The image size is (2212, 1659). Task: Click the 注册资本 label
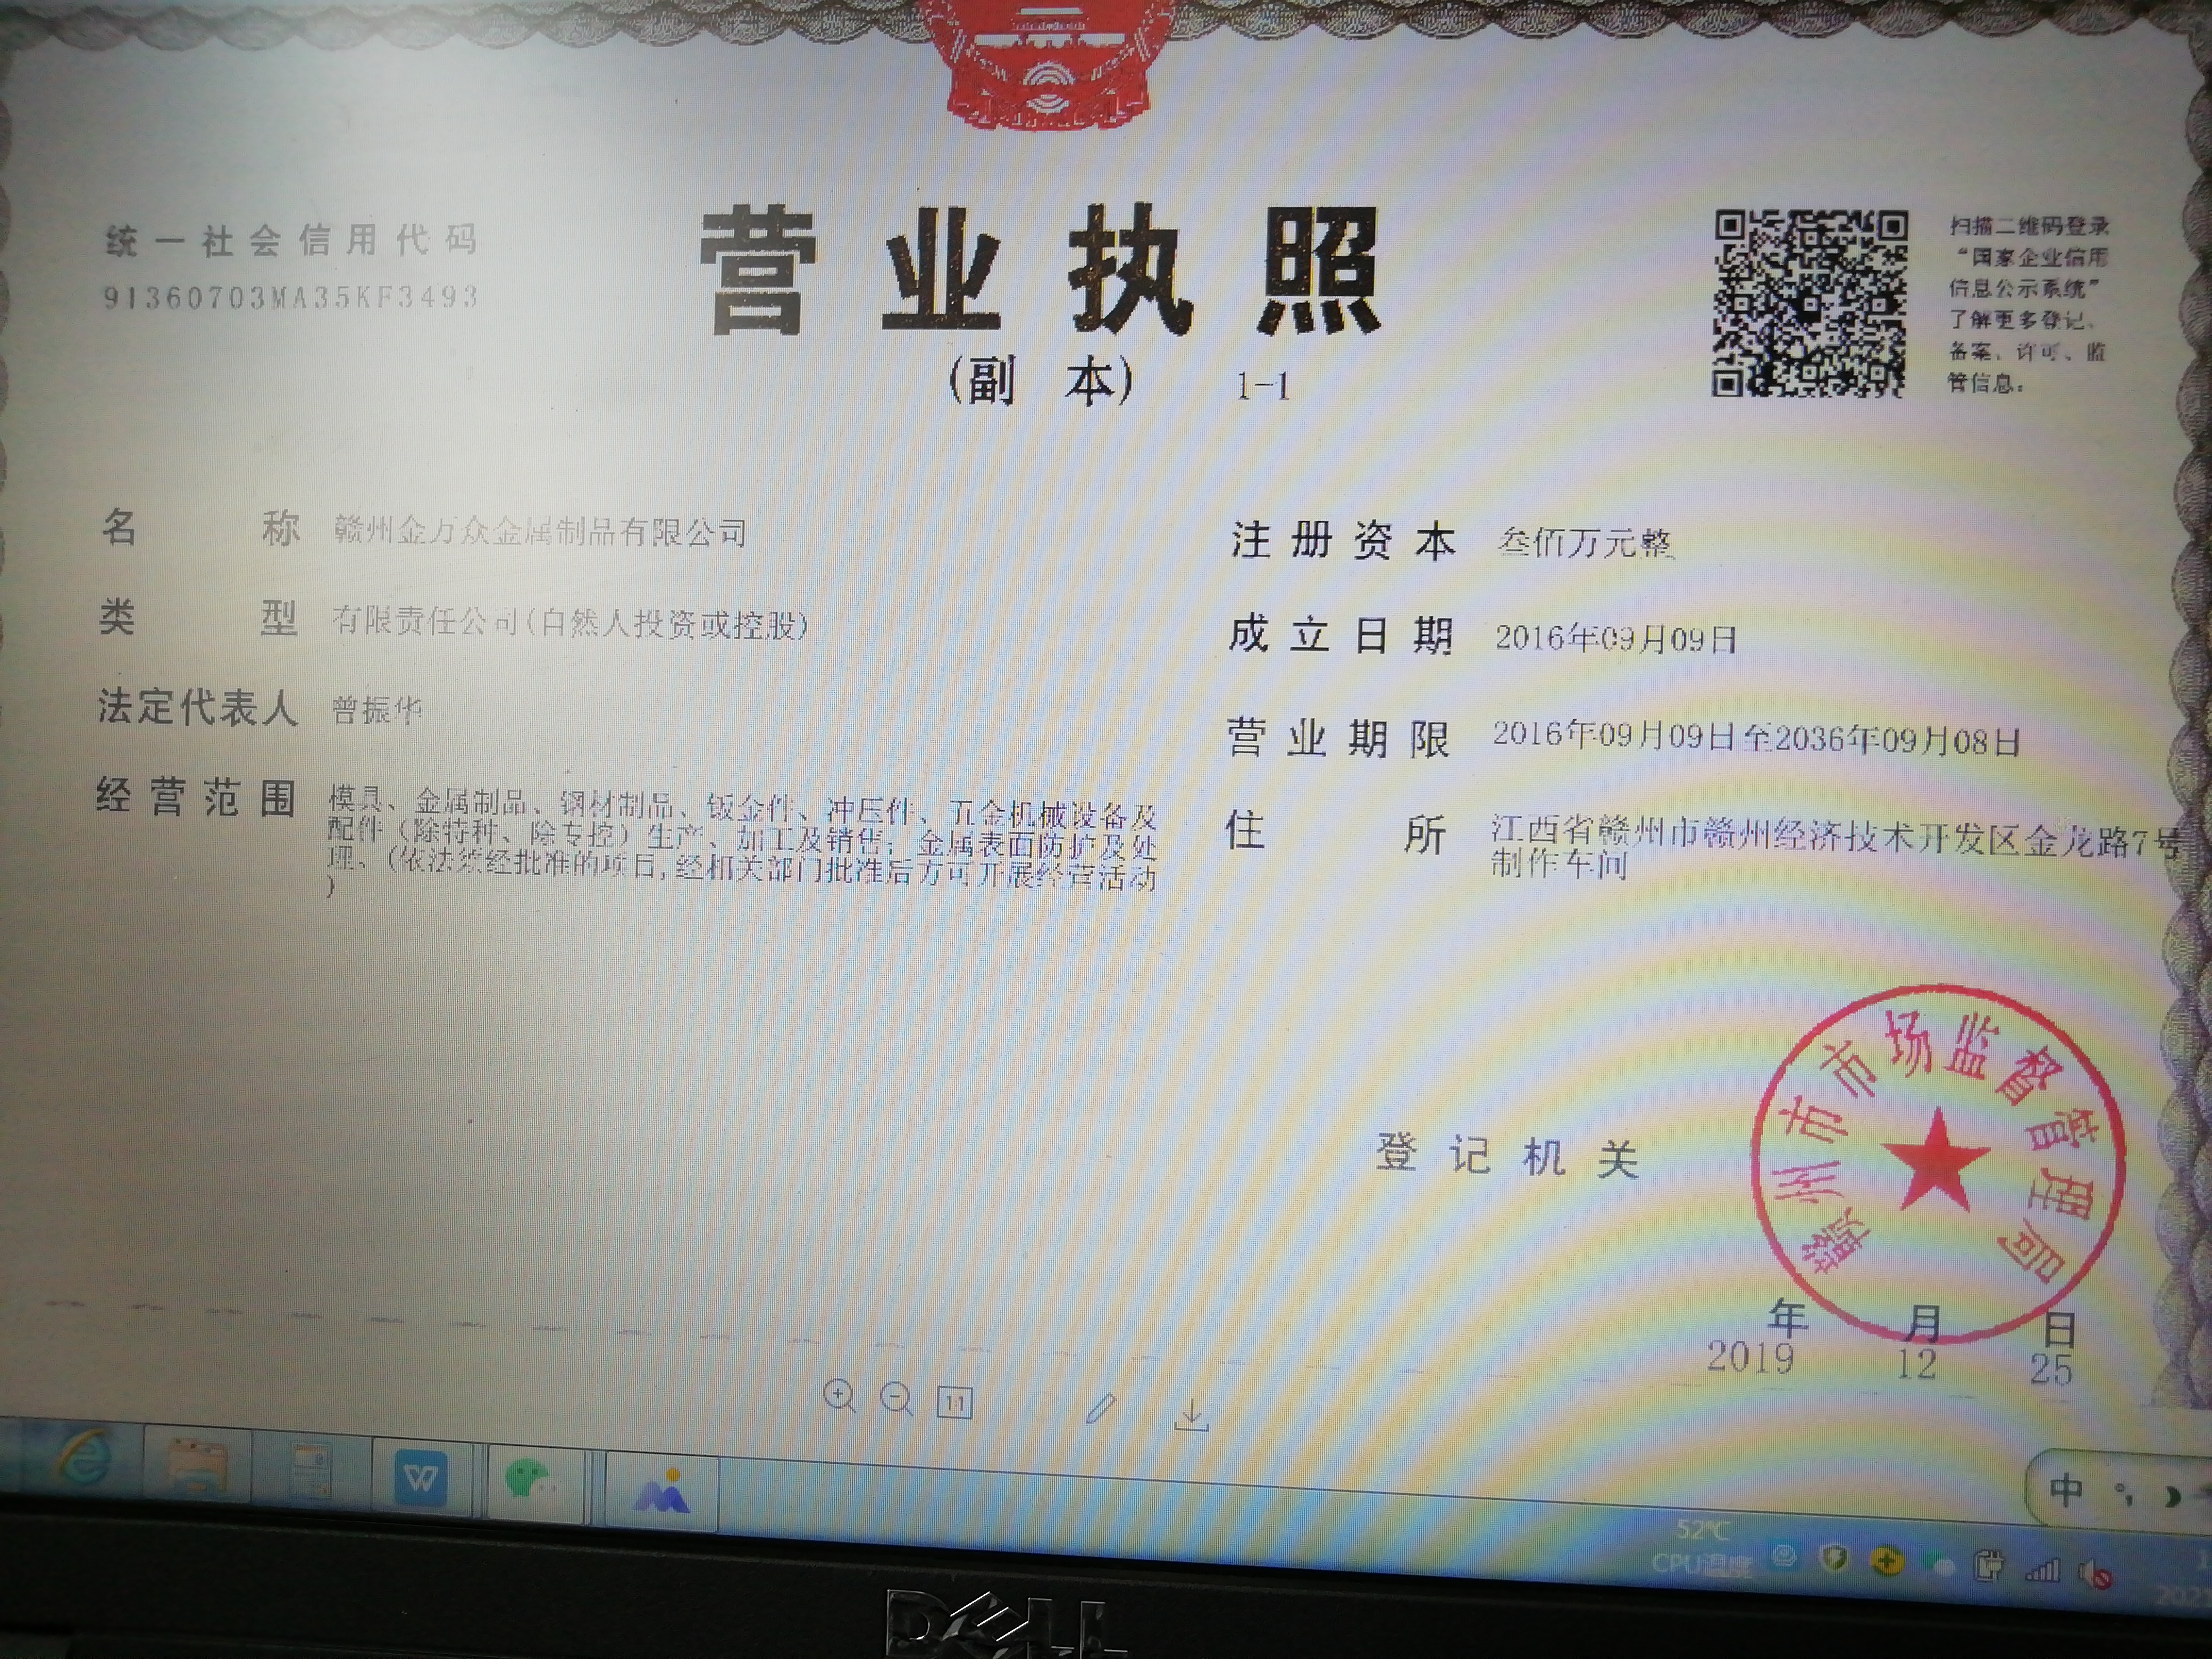[x=1343, y=541]
